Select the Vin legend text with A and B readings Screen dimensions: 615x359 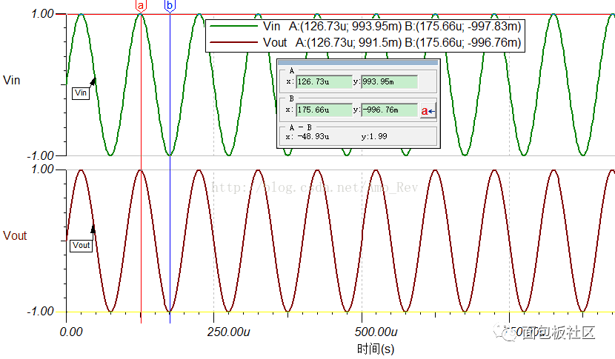[x=392, y=26]
